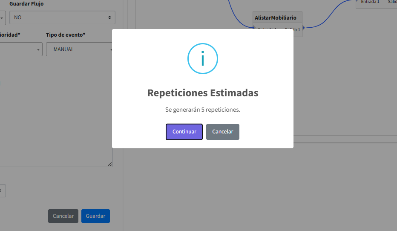Click the blue info circle icon

(x=202, y=59)
